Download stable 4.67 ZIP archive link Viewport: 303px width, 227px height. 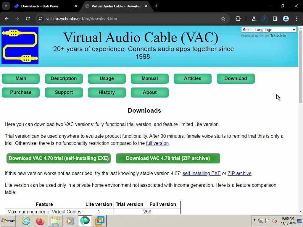tap(239, 173)
